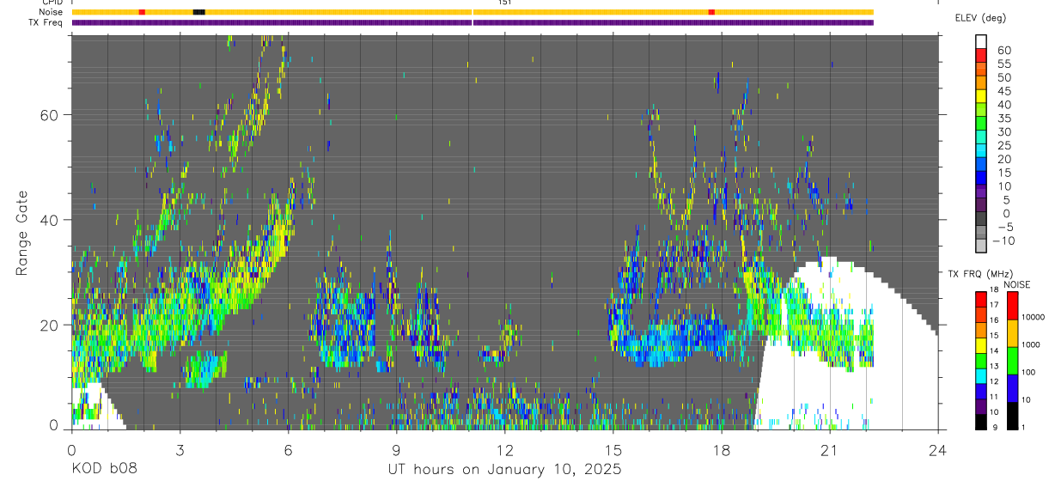Click ELEV colorbar label "55"
Image resolution: width=1055 pixels, height=487 pixels.
pos(1005,64)
